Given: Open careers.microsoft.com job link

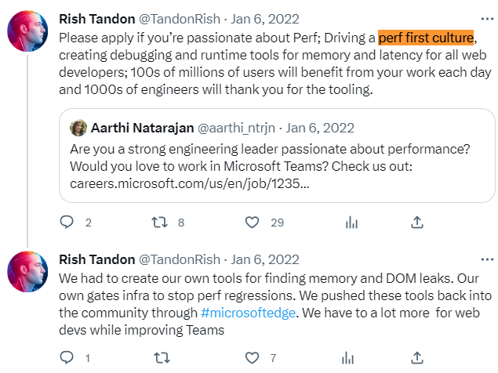Looking at the screenshot, I should tap(190, 183).
